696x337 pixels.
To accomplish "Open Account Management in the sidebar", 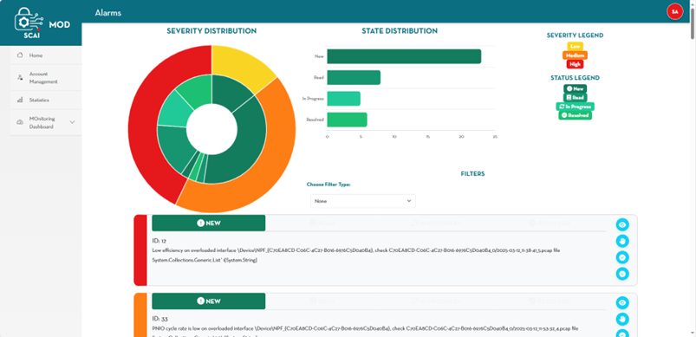I will 46,78.
